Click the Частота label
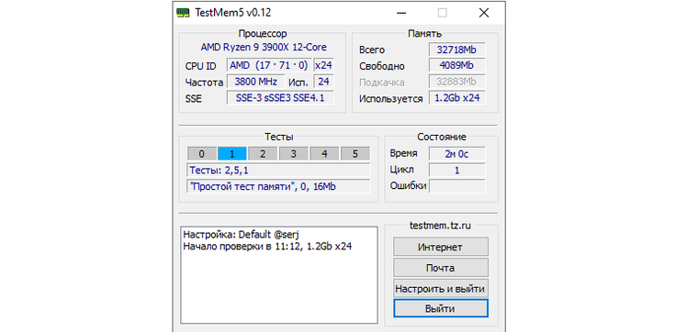698x332 pixels. 204,83
